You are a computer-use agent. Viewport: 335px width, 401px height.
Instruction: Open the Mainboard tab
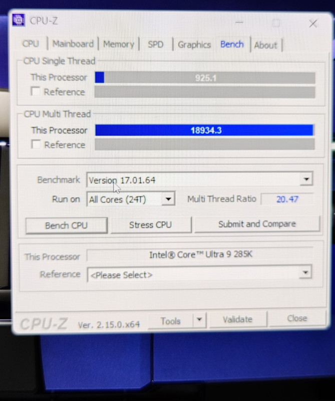pos(73,44)
